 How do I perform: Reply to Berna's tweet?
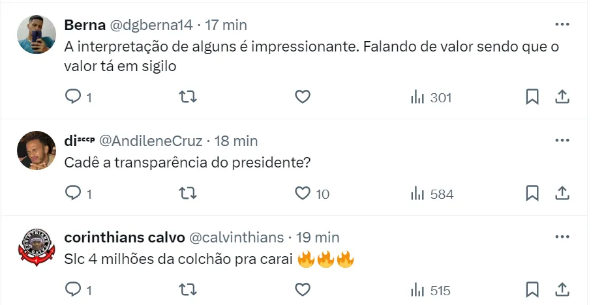73,97
